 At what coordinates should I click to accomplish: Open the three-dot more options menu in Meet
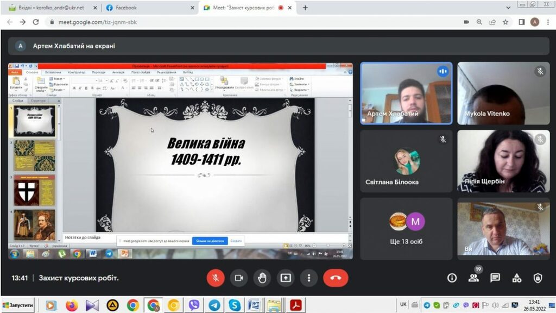click(309, 278)
